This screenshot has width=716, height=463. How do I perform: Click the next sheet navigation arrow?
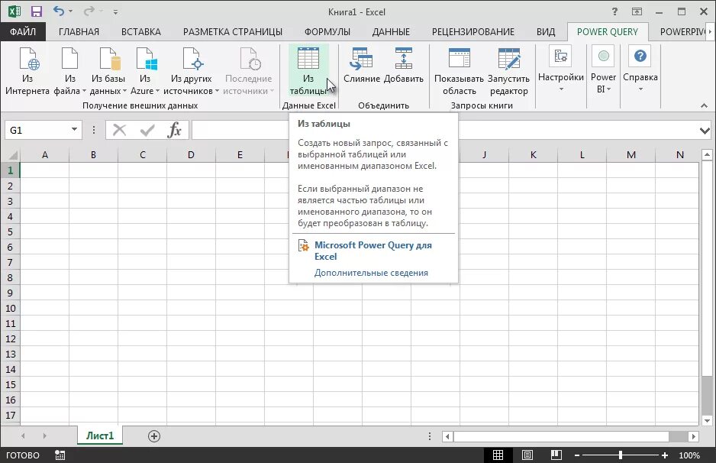tap(44, 436)
